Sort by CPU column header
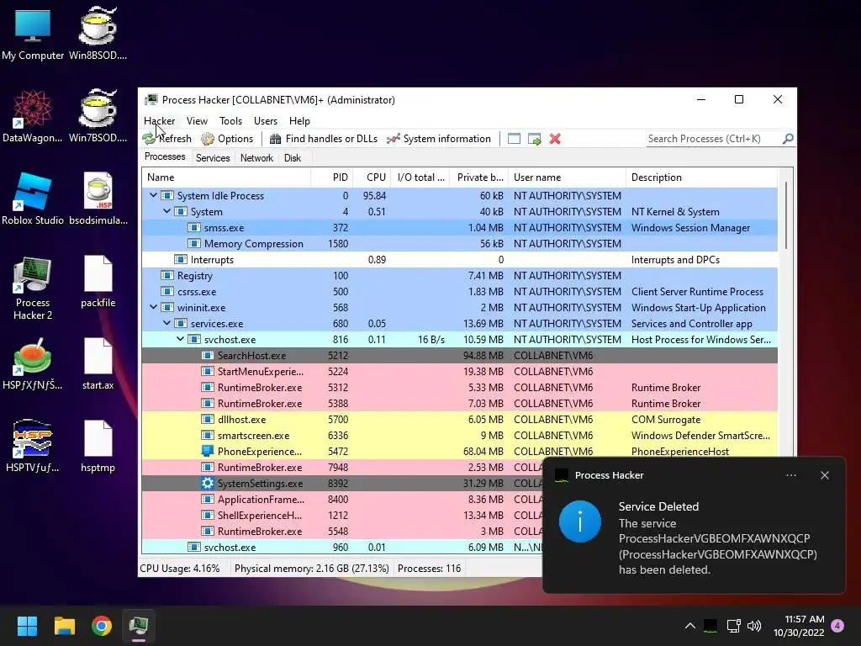Image resolution: width=861 pixels, height=646 pixels. 373,177
